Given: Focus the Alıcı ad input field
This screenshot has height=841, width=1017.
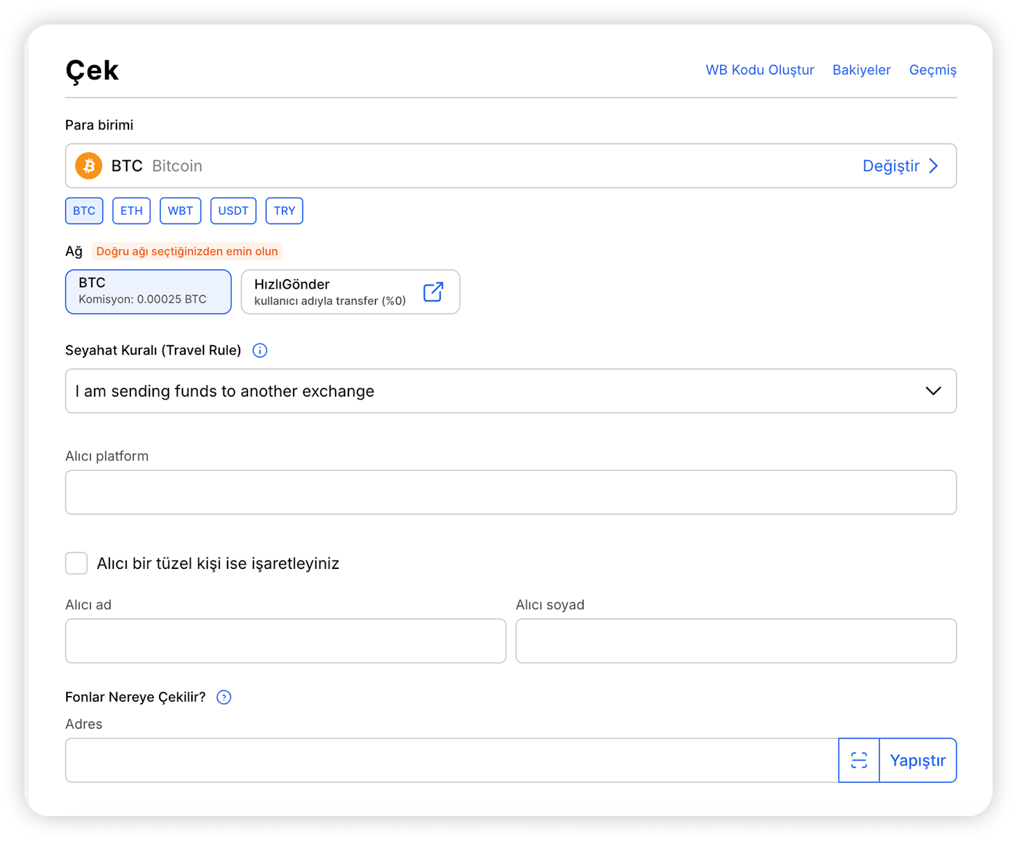Looking at the screenshot, I should [285, 641].
